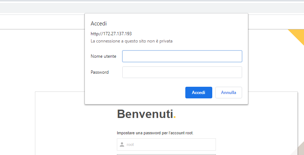This screenshot has height=155, width=304.
Task: Click the blue Accedi button
Action: click(198, 93)
